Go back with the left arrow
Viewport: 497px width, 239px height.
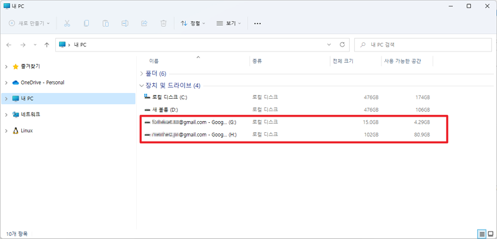point(9,45)
